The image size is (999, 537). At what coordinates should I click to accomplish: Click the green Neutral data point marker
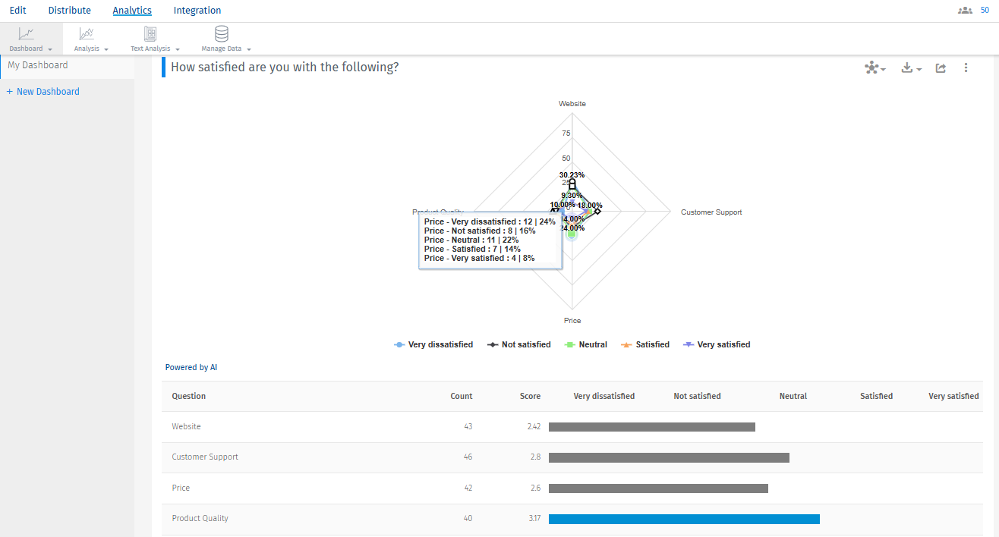(x=572, y=234)
